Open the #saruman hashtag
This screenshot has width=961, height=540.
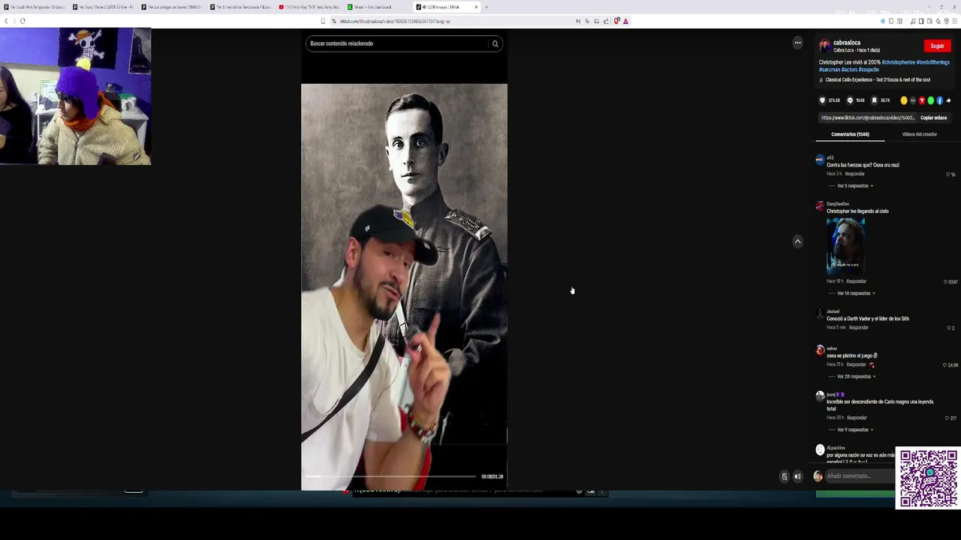pos(830,70)
